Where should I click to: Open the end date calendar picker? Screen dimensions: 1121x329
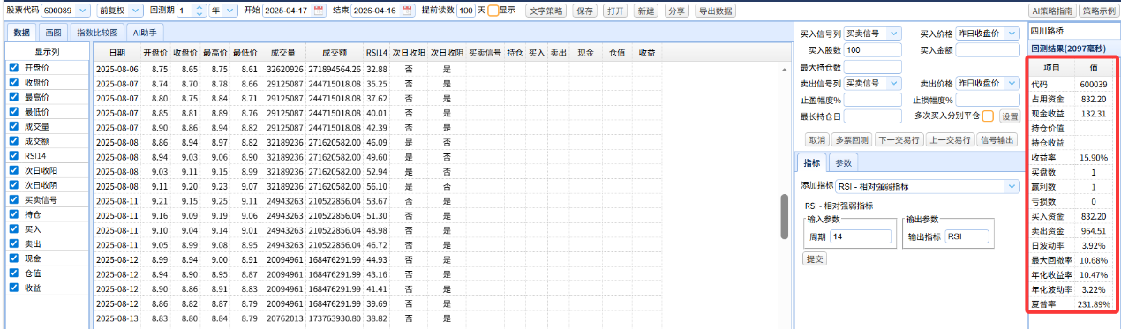point(407,11)
